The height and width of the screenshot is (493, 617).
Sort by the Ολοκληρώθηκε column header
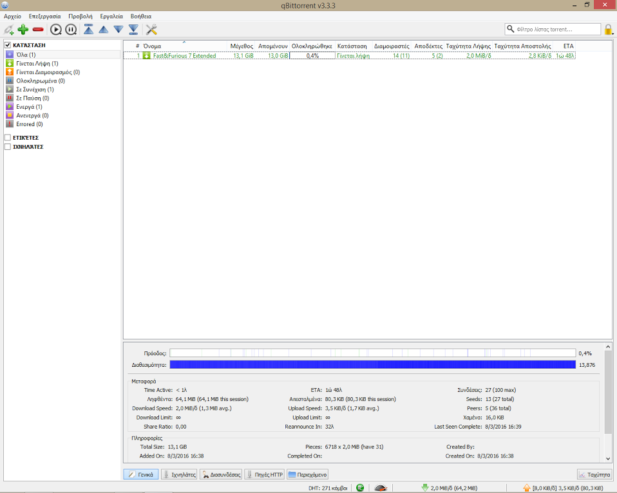point(312,46)
